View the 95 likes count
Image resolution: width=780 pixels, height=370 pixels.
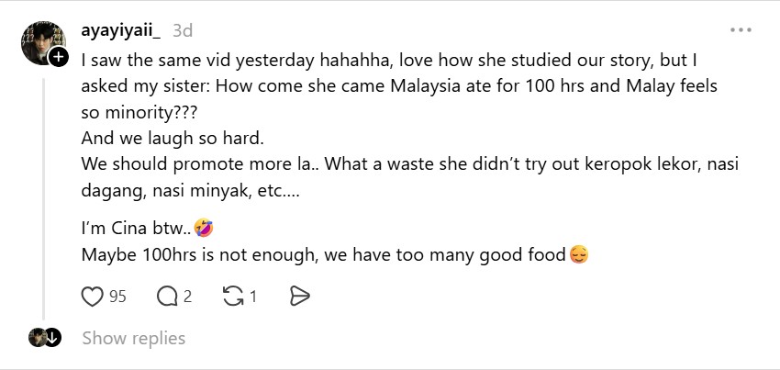117,297
